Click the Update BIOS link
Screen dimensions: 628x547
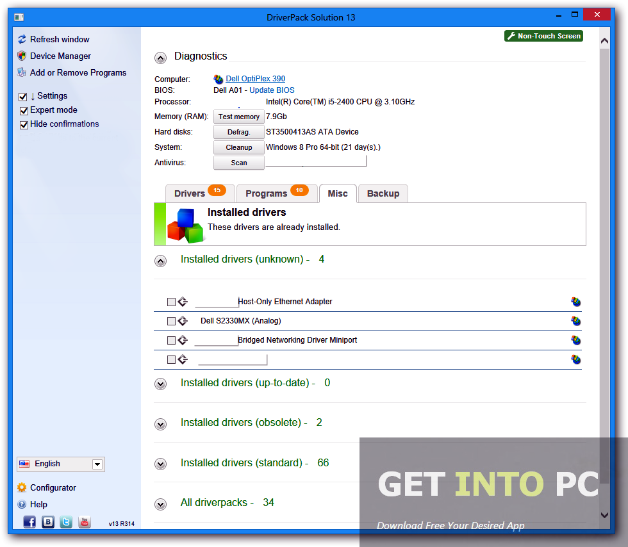[272, 90]
